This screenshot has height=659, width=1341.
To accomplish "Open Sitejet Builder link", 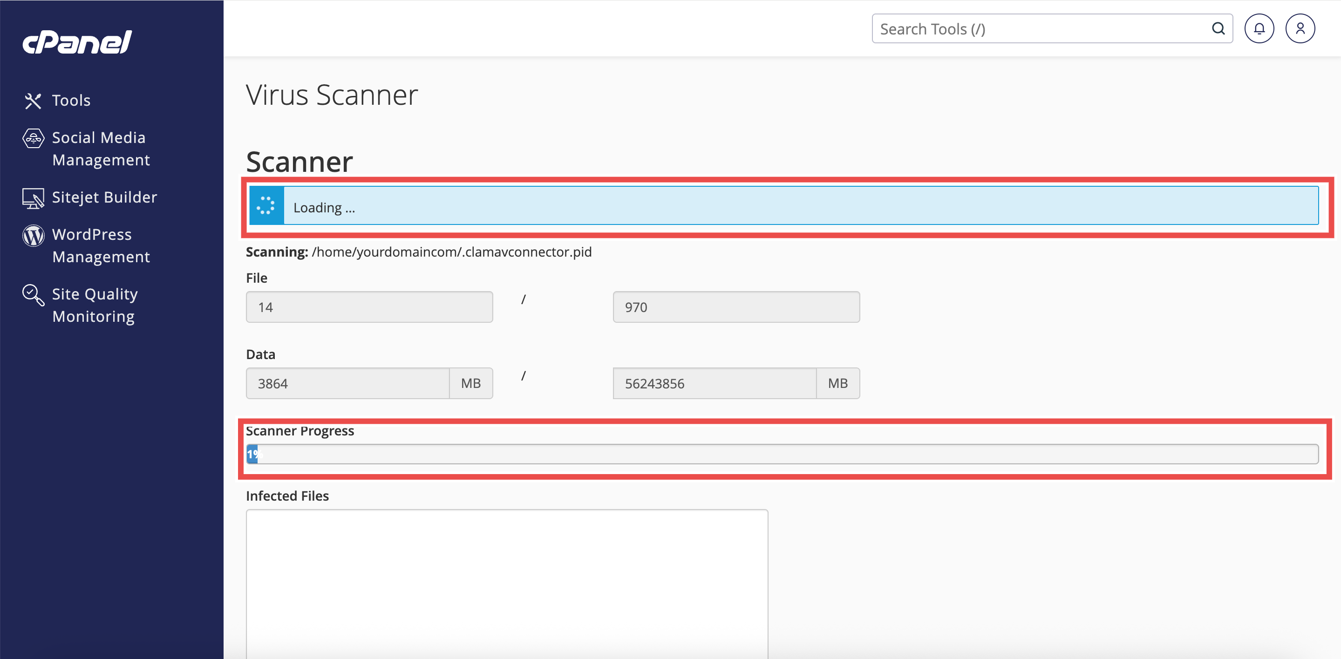I will pos(104,197).
